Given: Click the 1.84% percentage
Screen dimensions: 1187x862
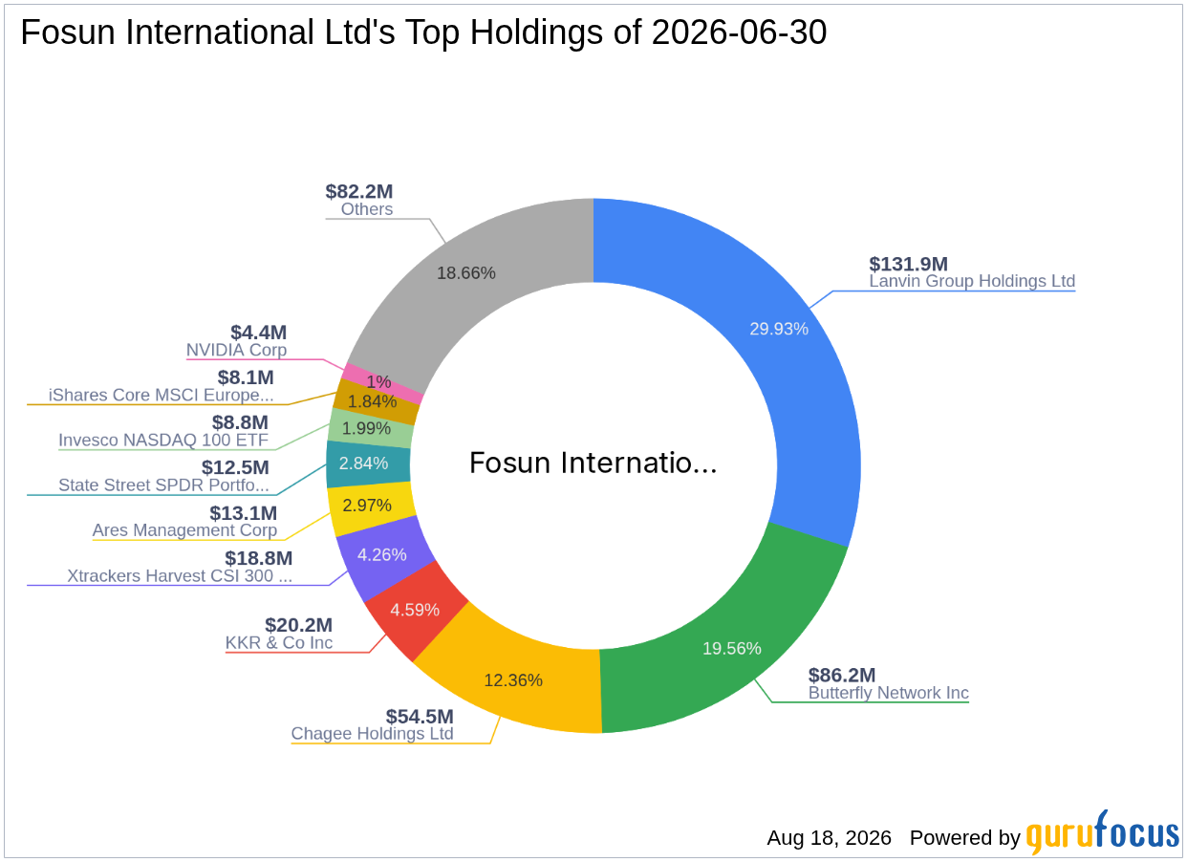Looking at the screenshot, I should click(x=372, y=401).
